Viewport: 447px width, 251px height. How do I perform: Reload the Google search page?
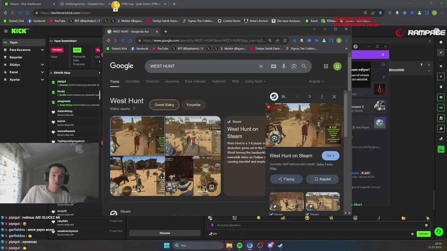pos(123,40)
